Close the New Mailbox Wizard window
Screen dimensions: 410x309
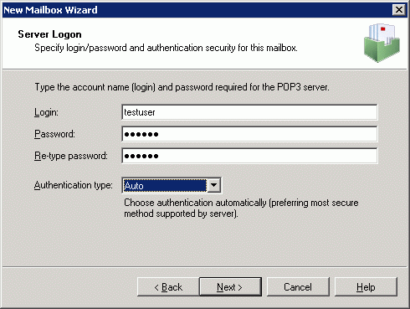[x=399, y=10]
